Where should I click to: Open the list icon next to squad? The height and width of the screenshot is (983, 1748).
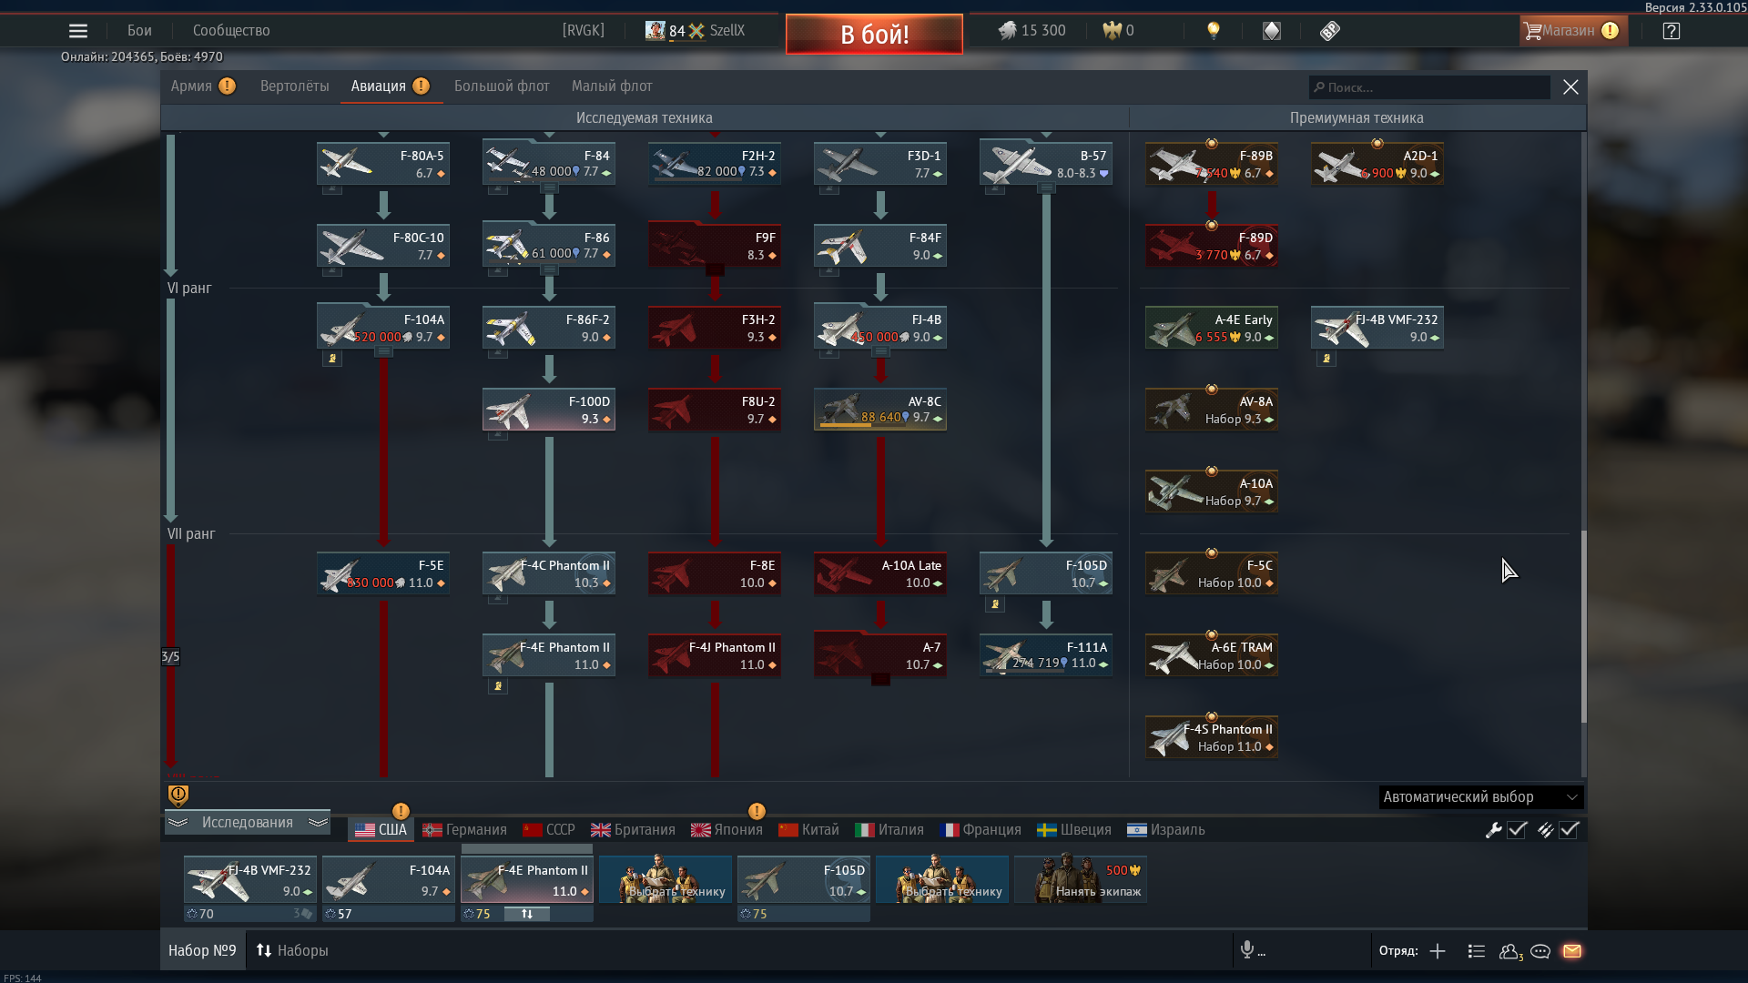pyautogui.click(x=1477, y=951)
